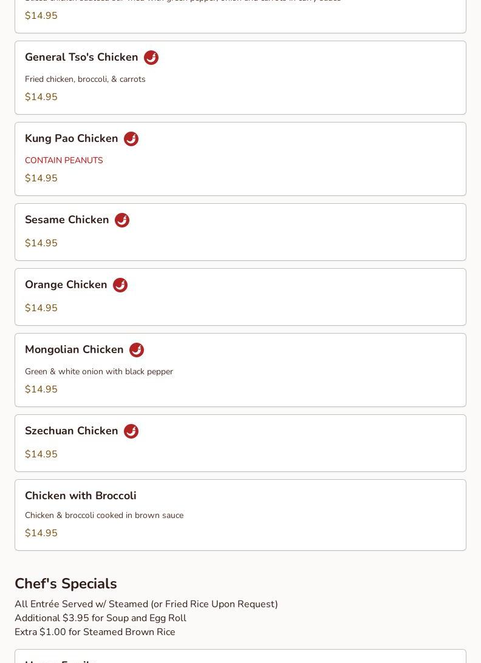Click the spicy icon beside Sesame Chicken
481x663 pixels.
(x=122, y=220)
